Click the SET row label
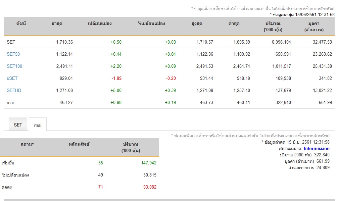The width and height of the screenshot is (337, 201). (11, 42)
